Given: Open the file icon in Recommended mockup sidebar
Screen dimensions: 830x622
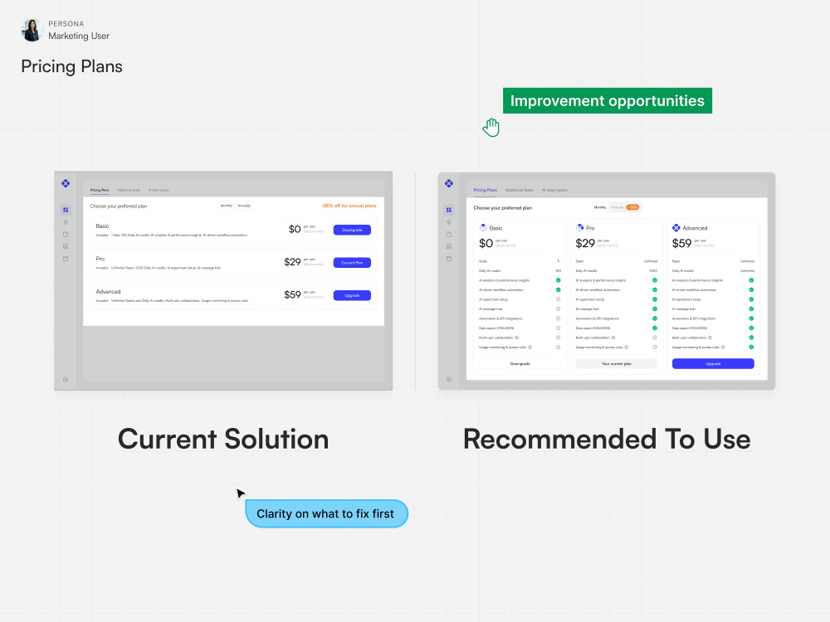Looking at the screenshot, I should [x=449, y=235].
